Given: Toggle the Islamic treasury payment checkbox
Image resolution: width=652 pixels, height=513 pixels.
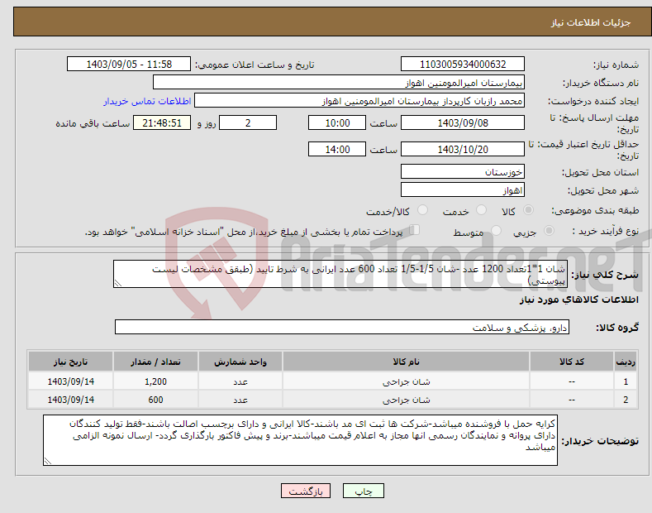Looking at the screenshot, I should [x=415, y=230].
